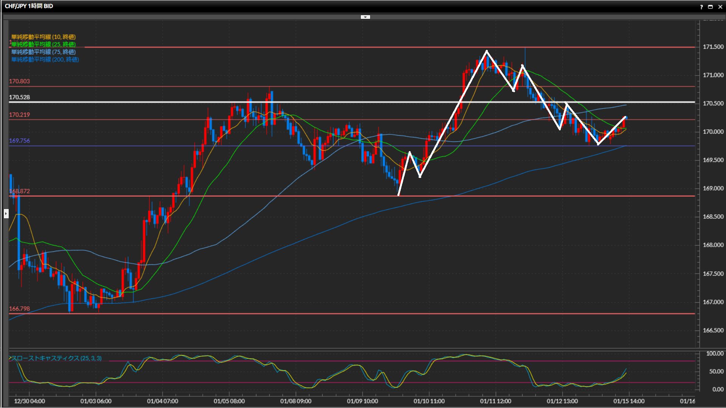
Task: Close the CHF/JPY chart window
Action: (720, 6)
